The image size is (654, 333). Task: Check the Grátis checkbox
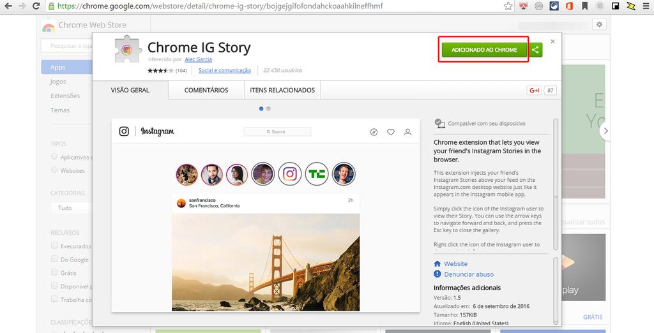pyautogui.click(x=54, y=272)
